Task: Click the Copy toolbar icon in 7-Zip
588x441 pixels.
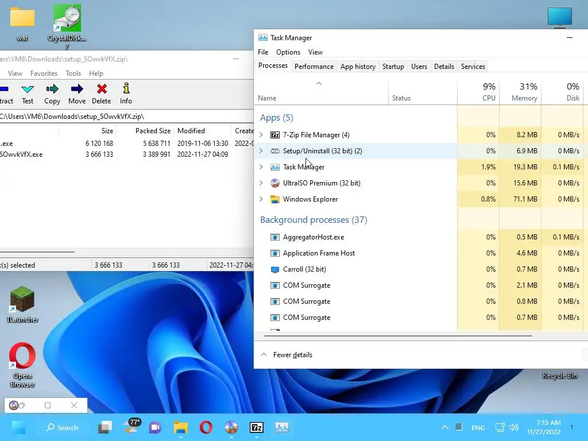Action: 52,89
